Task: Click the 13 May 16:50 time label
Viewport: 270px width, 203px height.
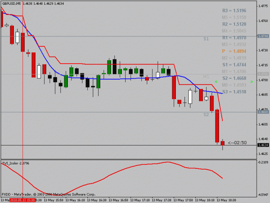Action: [x=118, y=200]
